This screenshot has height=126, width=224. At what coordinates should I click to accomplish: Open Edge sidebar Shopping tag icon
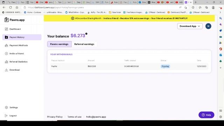[220, 30]
